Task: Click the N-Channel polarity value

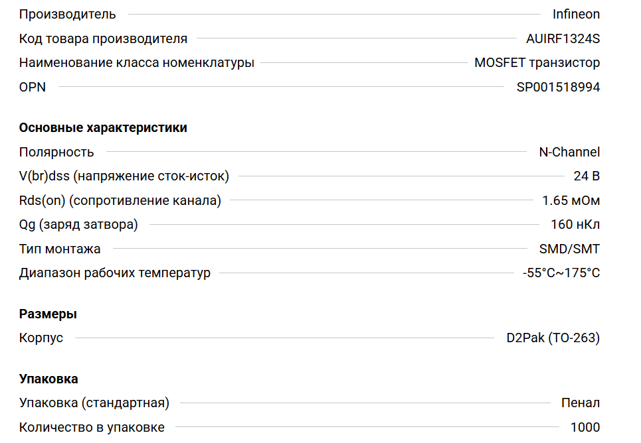Action: click(569, 152)
